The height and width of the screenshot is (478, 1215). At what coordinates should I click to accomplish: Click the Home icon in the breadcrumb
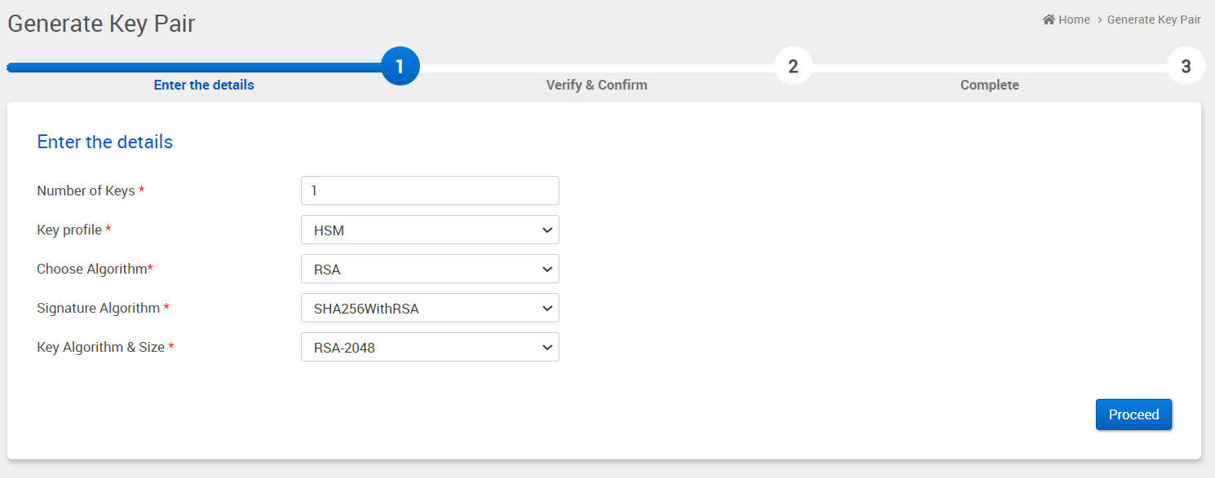(x=1049, y=20)
